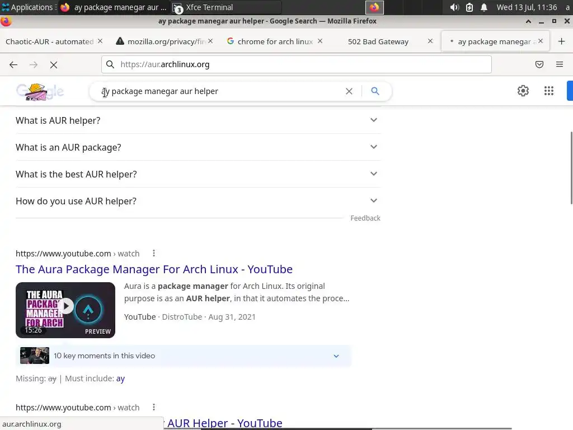Close the mozilla.org/privacy tab
This screenshot has width=573, height=430.
click(x=210, y=41)
